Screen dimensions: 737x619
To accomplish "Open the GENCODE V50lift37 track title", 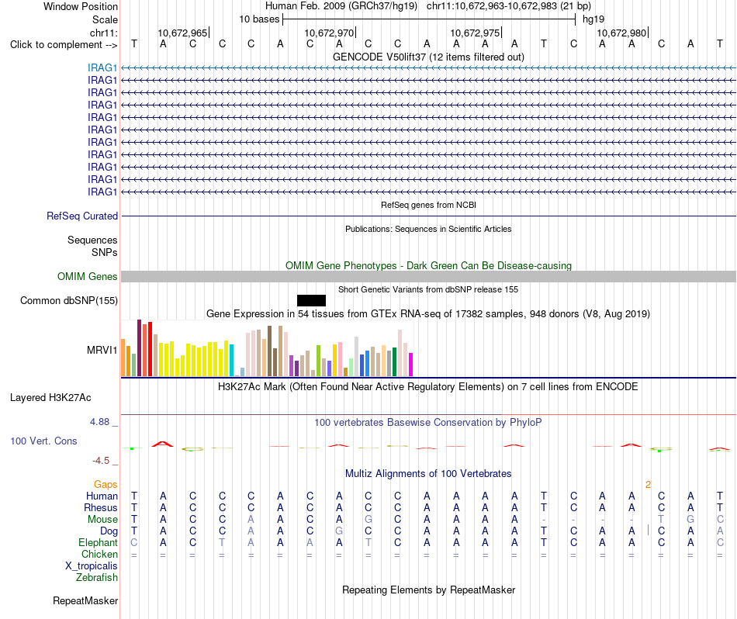I will click(x=428, y=57).
